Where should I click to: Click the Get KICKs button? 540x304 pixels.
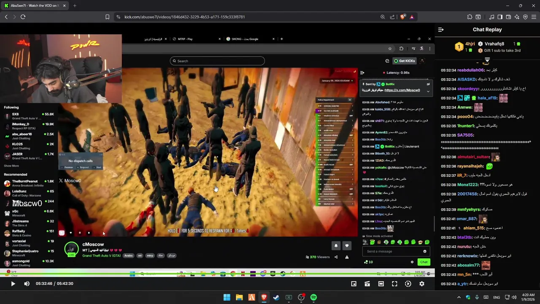(x=404, y=61)
